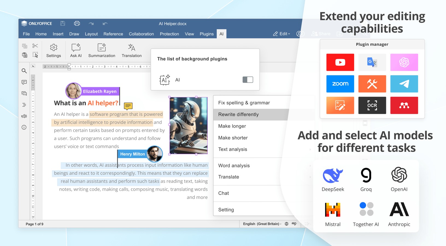446x246 pixels.
Task: Select the AI tab
Action: pos(221,34)
